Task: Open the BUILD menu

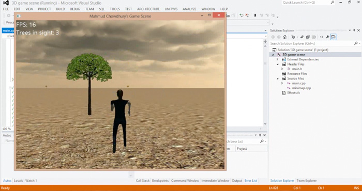Action: (61, 9)
